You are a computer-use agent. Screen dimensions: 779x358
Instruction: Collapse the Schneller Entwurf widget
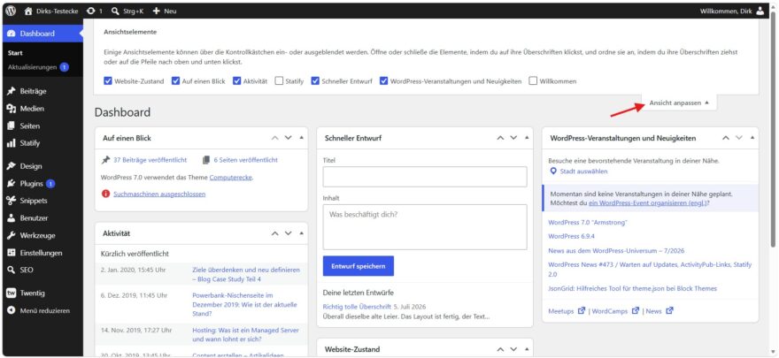click(527, 138)
